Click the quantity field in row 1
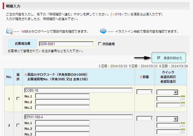Viewport: 193px width, 136px height. (x=145, y=92)
